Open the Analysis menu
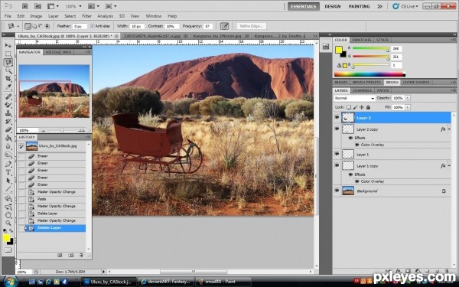Viewport: 459px width, 287px height. click(x=105, y=16)
